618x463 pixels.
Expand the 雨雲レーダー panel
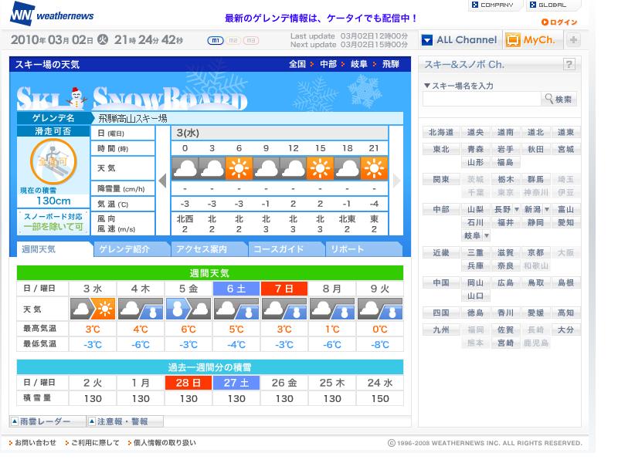point(46,421)
